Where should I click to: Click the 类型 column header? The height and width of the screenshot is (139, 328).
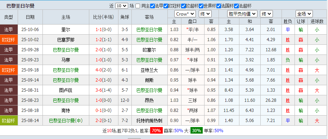click(x=9, y=17)
